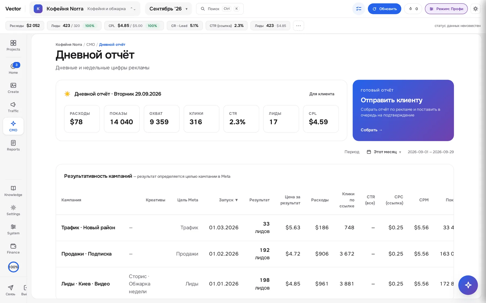This screenshot has width=486, height=303.
Task: Show more metrics with the ellipsis chip
Action: pyautogui.click(x=298, y=26)
